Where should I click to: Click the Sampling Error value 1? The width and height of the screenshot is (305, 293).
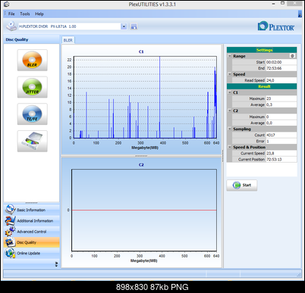pos(281,141)
